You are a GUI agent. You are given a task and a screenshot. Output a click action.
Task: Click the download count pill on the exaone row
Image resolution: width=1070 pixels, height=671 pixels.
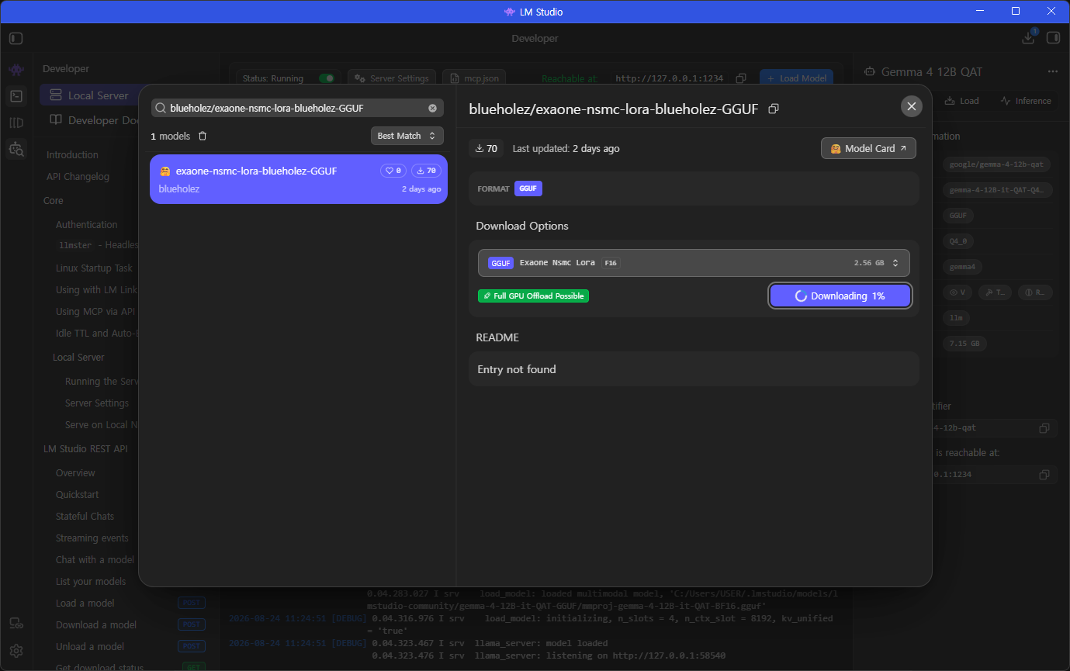pyautogui.click(x=426, y=171)
